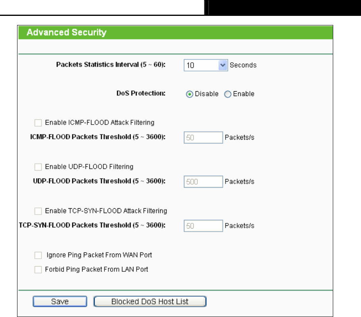The width and height of the screenshot is (361, 317).
Task: Select the Disable DoS Protection radio button
Action: click(189, 94)
